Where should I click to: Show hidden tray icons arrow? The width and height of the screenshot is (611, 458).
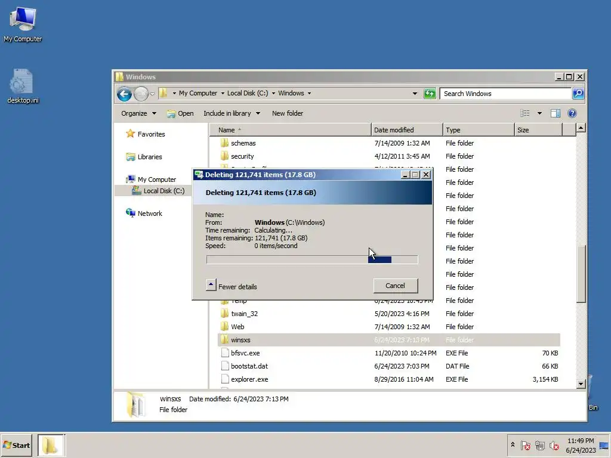click(513, 445)
